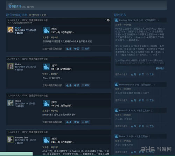Vote 是 on the 6.6 hour recent review
This screenshot has height=156, width=175.
pyautogui.click(x=133, y=100)
